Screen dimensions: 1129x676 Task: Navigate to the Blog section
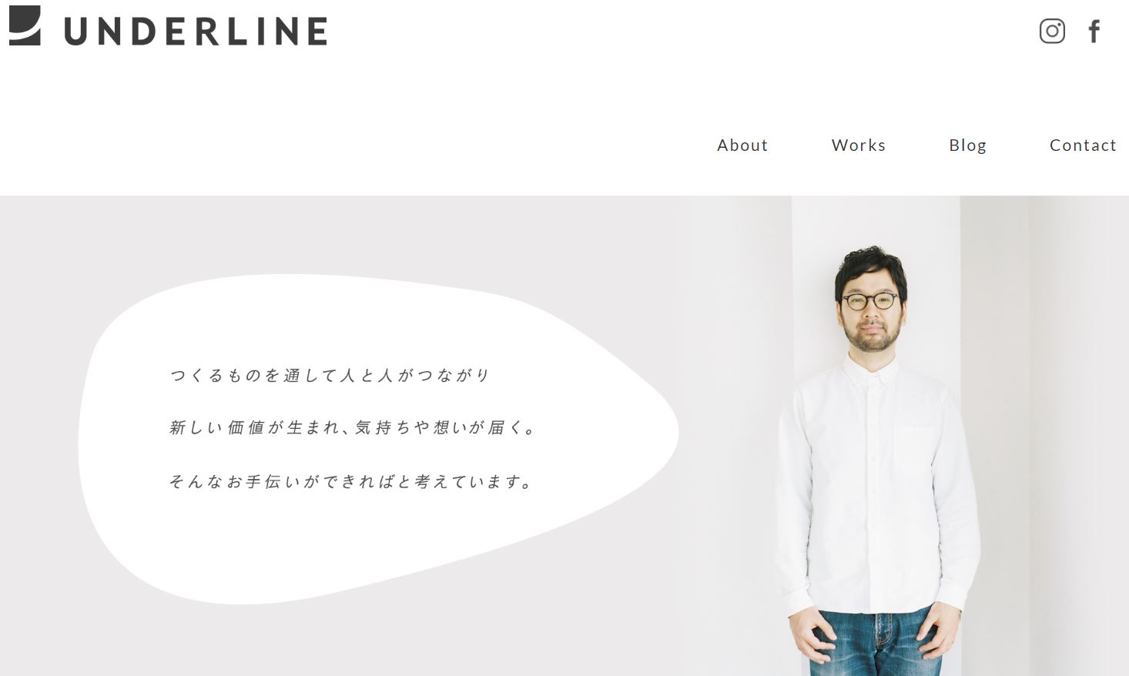coord(967,145)
